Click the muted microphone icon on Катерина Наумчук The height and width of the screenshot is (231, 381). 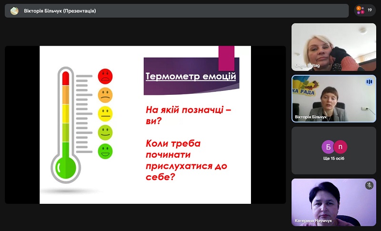tap(369, 185)
